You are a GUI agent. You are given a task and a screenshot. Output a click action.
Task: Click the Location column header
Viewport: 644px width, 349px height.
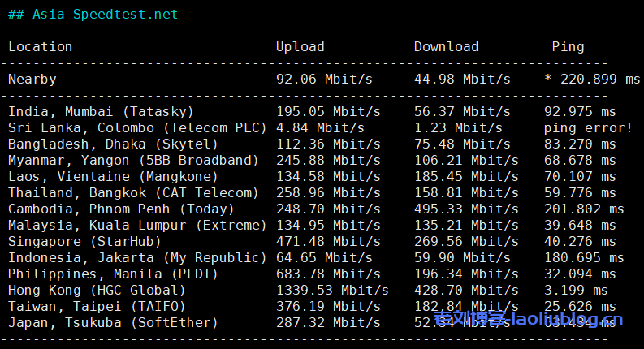(x=40, y=47)
